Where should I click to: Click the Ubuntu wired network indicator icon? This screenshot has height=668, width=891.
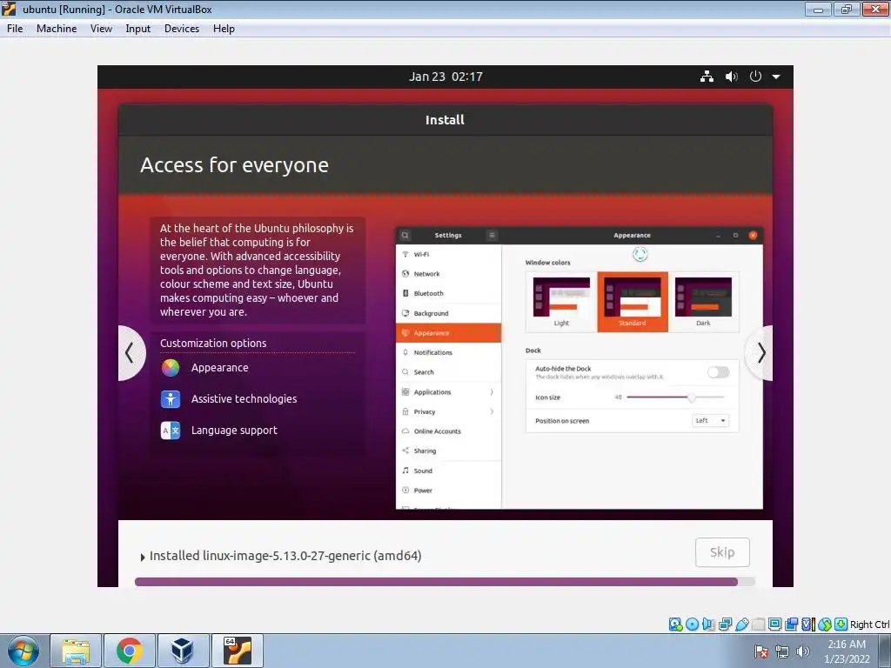click(707, 77)
